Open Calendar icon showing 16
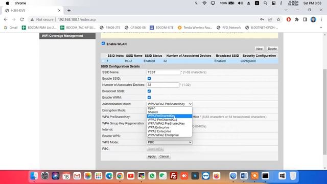The height and width of the screenshot is (184, 327). (66, 176)
